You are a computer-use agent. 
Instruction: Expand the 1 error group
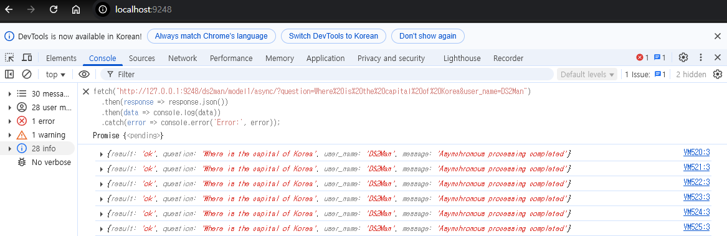coord(10,121)
